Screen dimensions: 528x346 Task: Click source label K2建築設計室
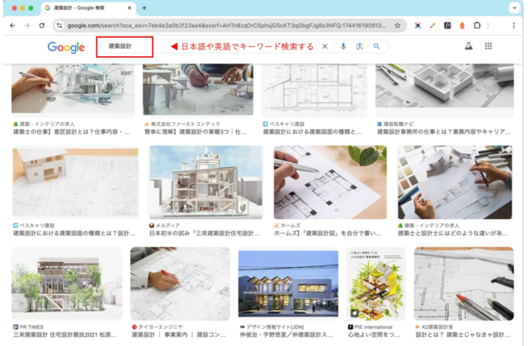tap(437, 327)
